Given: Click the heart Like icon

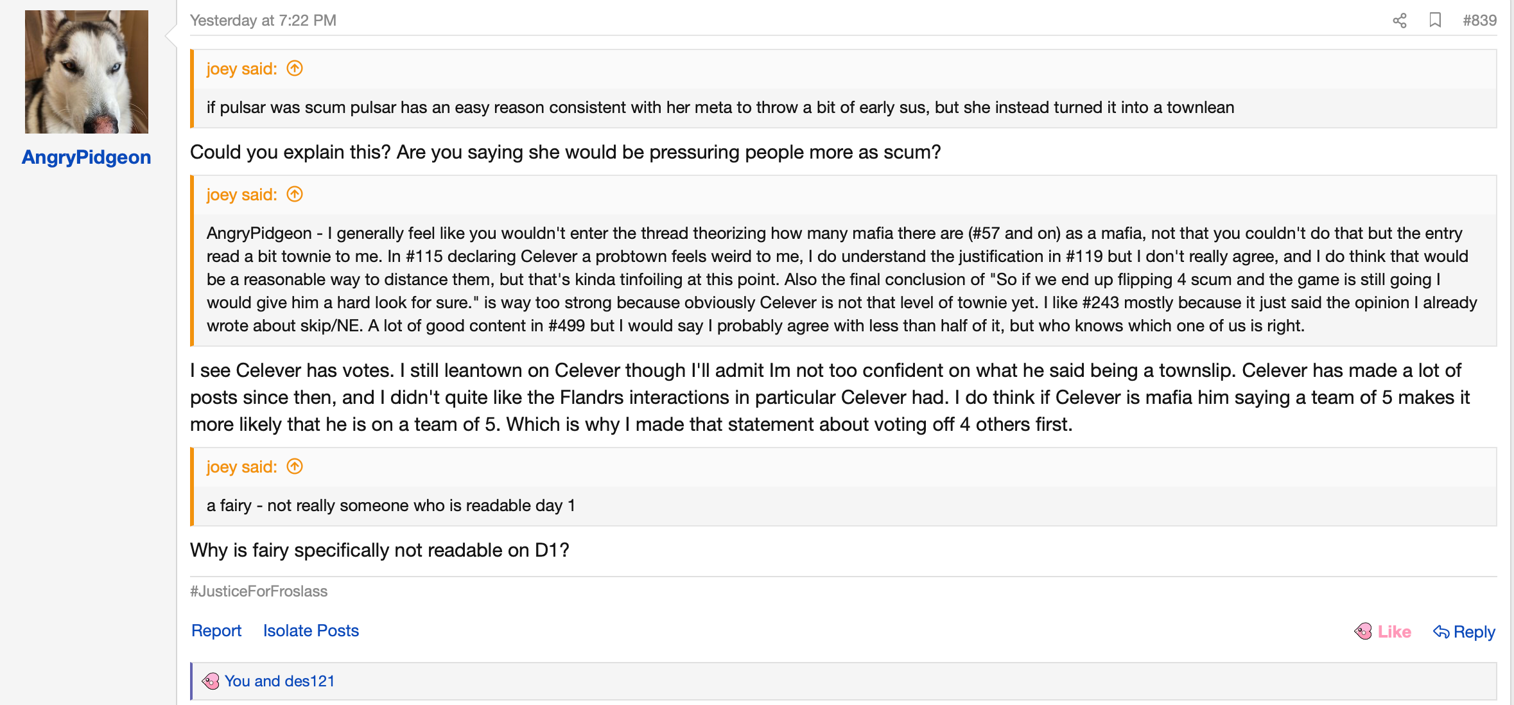Looking at the screenshot, I should tap(1363, 632).
